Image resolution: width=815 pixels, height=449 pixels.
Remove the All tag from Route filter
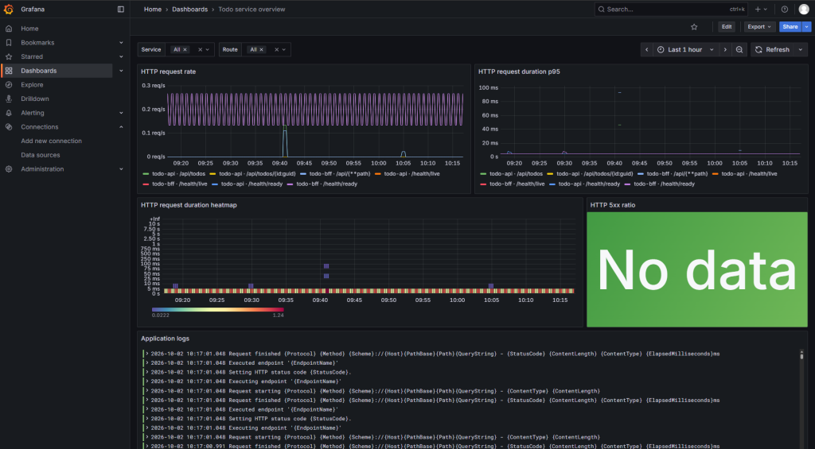(x=261, y=50)
